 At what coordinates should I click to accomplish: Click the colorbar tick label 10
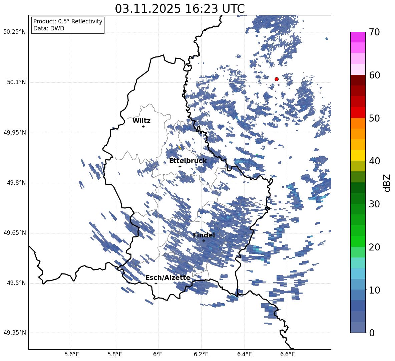tap(374, 290)
